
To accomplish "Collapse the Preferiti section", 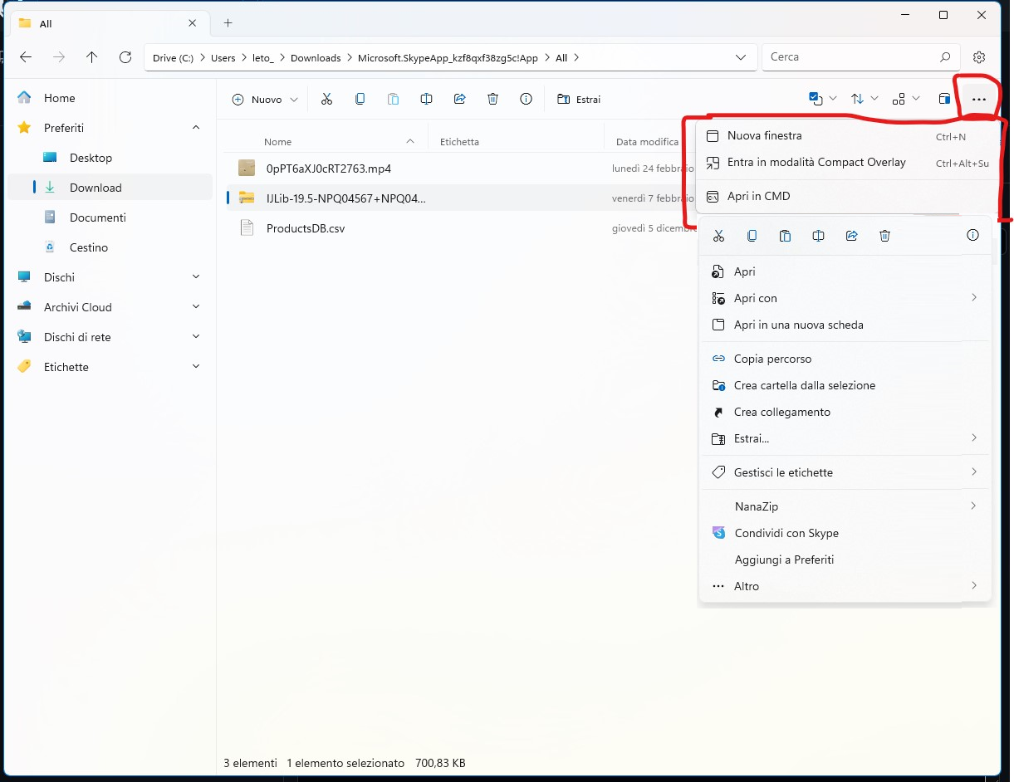I will pyautogui.click(x=196, y=127).
